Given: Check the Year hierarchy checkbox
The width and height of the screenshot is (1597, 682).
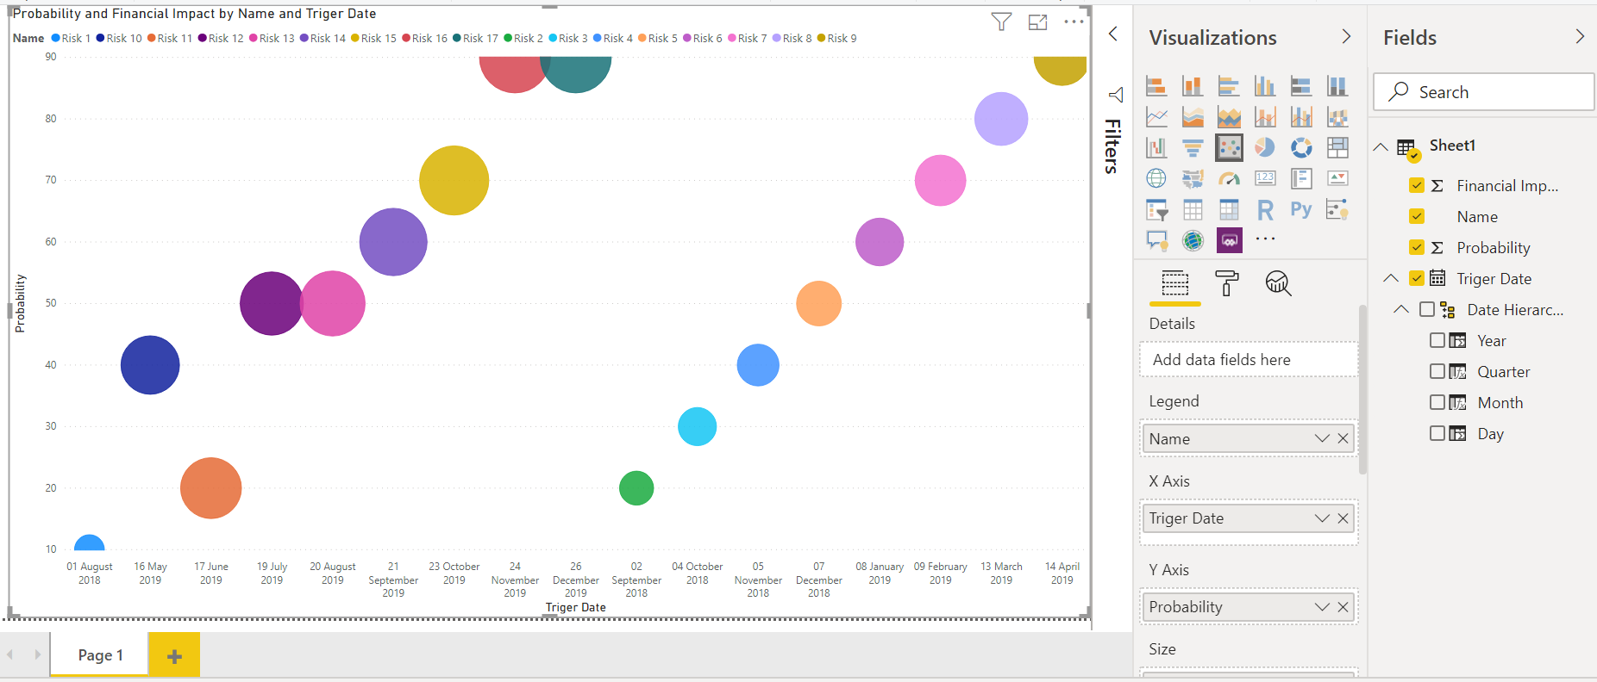Looking at the screenshot, I should coord(1437,340).
